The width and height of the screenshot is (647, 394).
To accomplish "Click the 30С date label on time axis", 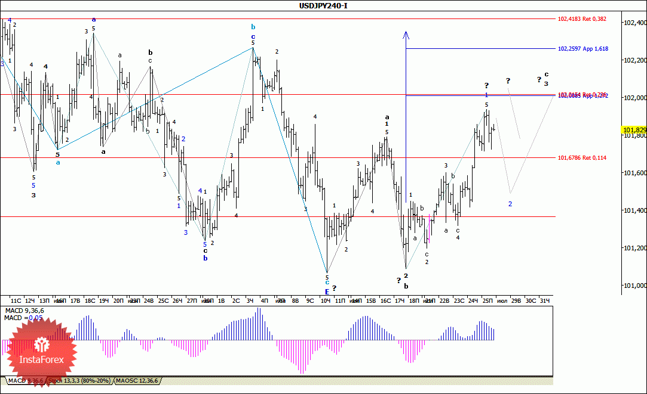I will pos(531,301).
